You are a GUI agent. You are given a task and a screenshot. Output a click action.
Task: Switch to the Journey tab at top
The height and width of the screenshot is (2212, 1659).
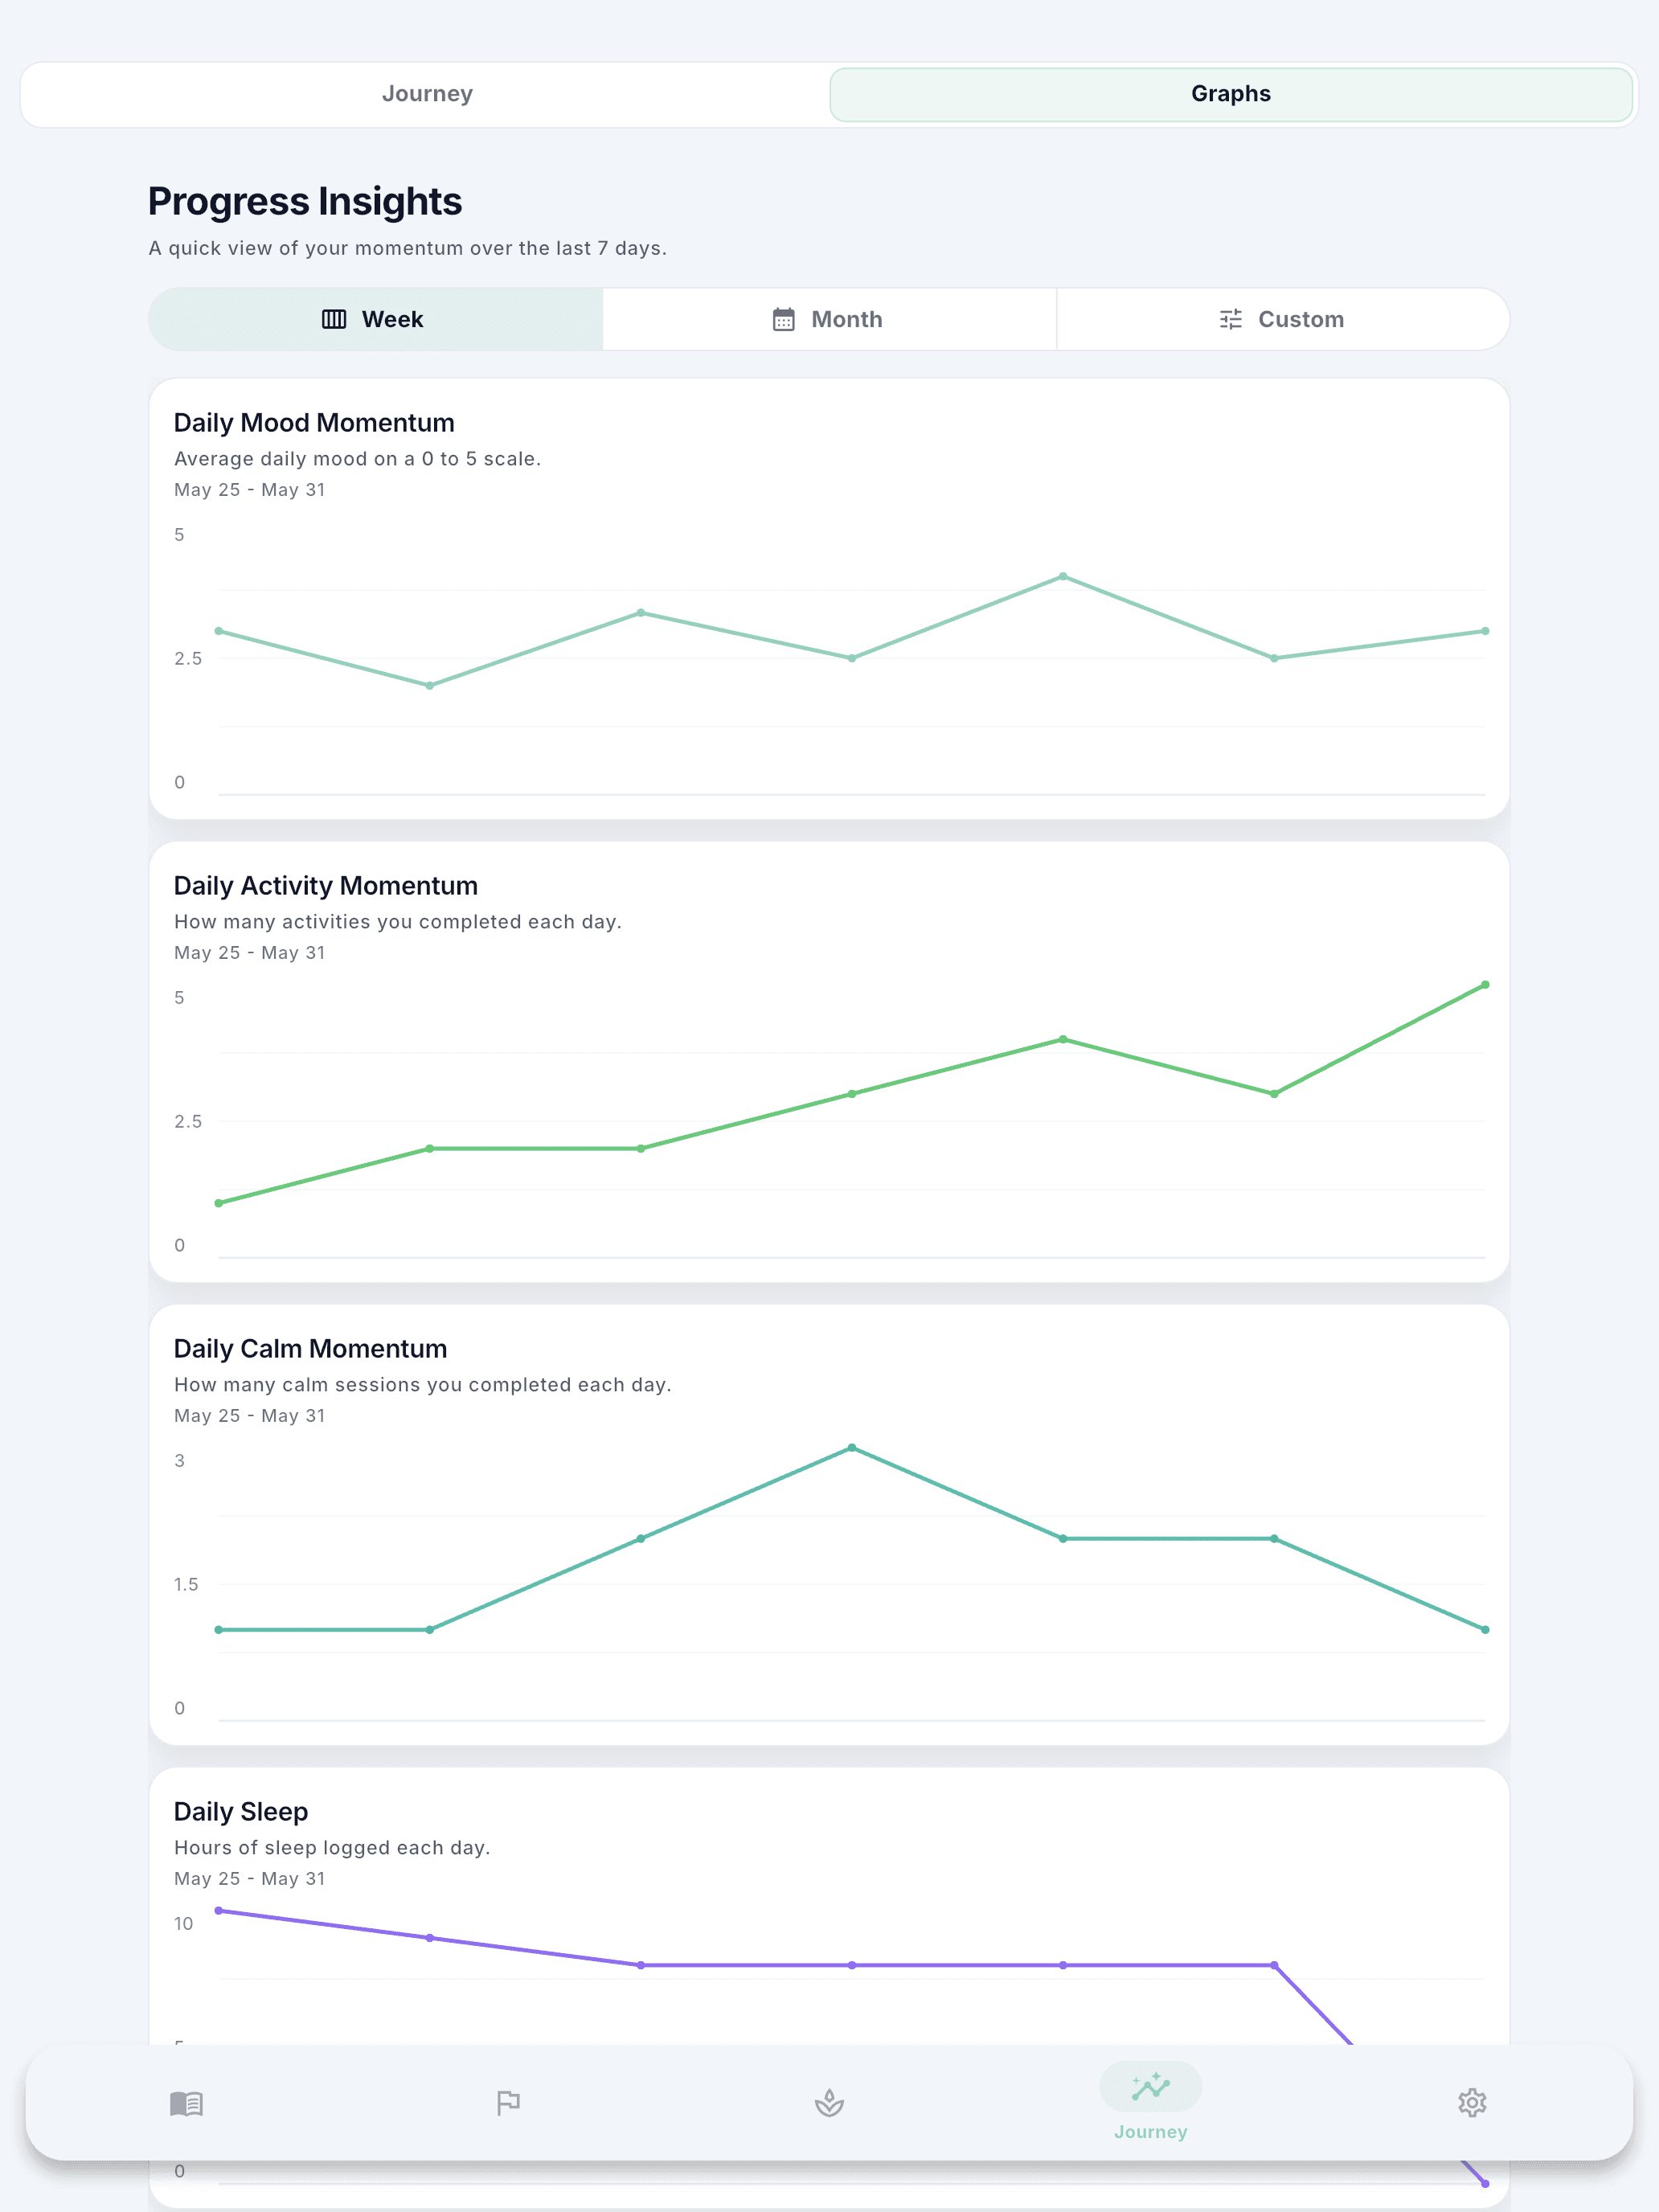[427, 94]
